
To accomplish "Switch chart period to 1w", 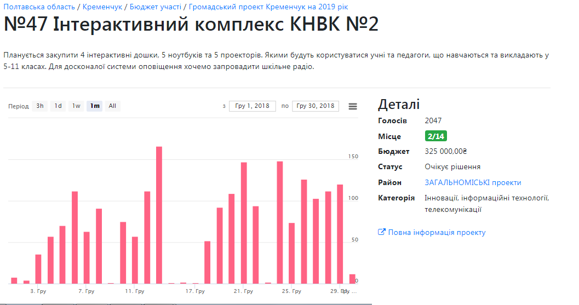I will click(76, 106).
